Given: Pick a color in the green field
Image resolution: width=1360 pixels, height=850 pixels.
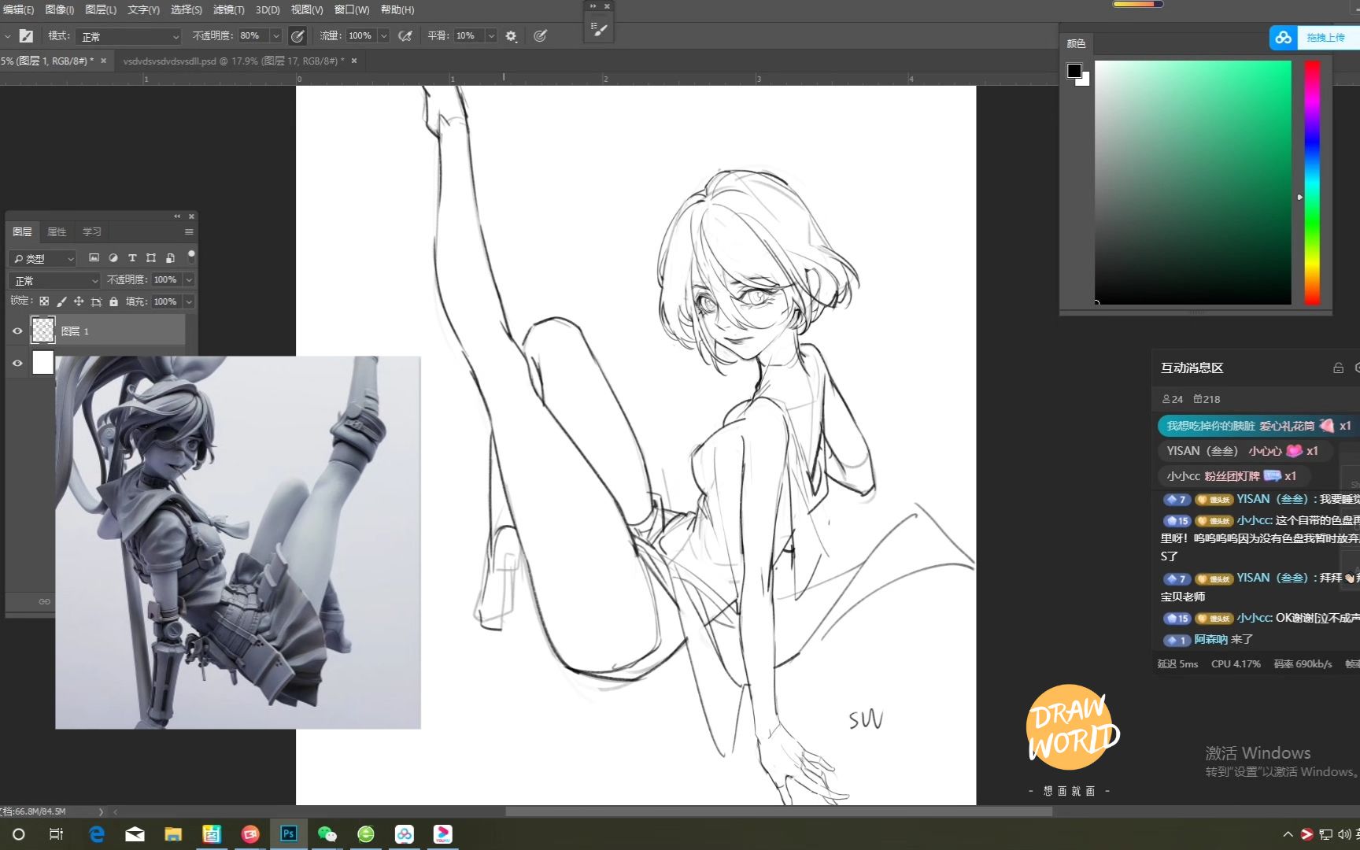Looking at the screenshot, I should point(1193,182).
